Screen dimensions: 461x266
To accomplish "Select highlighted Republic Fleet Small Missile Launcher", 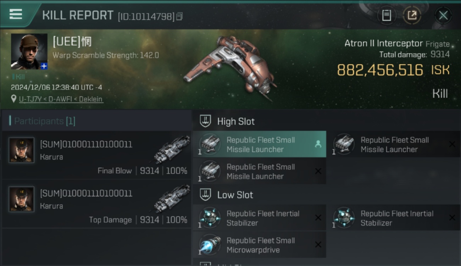I will 260,144.
